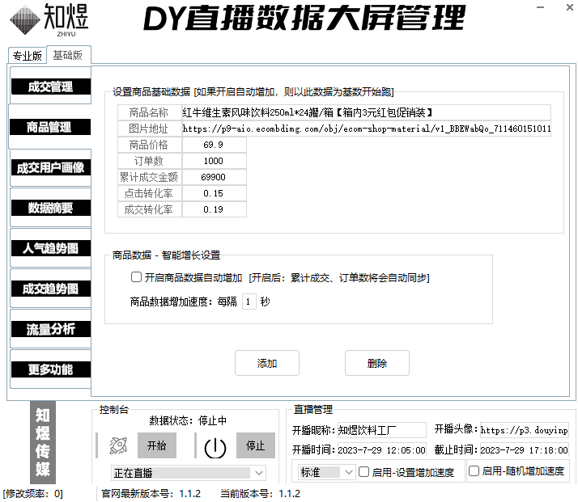Open the 正在直播 status dropdown

pos(189,473)
